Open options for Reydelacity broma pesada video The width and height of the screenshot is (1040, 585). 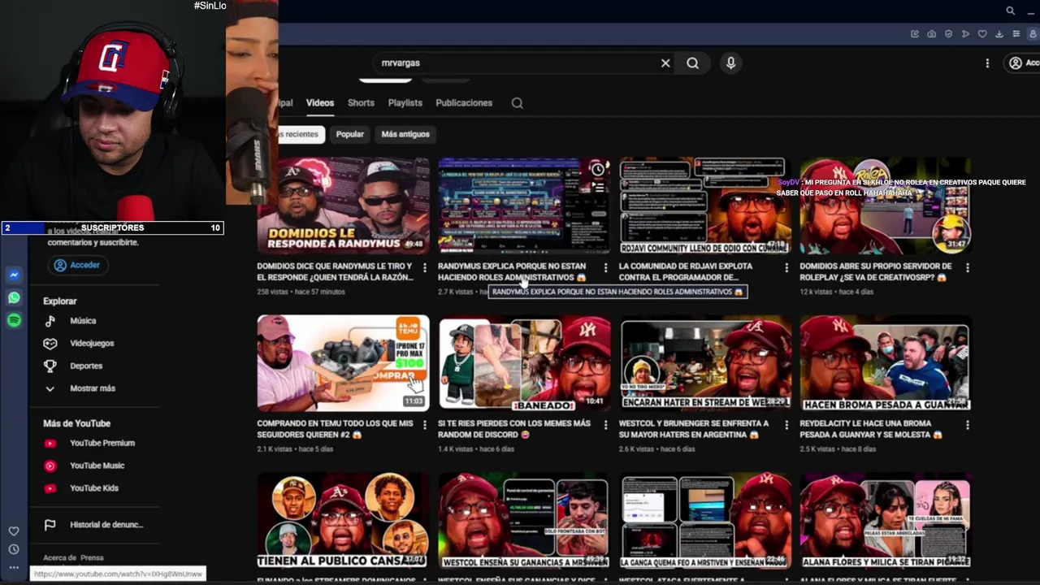click(967, 425)
